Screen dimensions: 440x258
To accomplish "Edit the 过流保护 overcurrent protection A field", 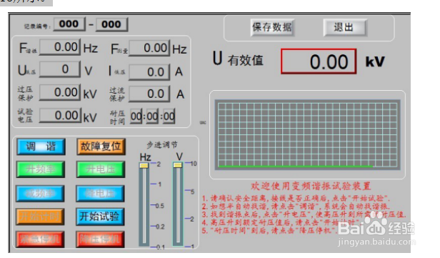I will [x=149, y=94].
